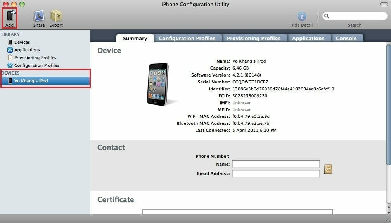Viewport: 391px width, 223px height.
Task: Open the Applications tab
Action: point(308,38)
